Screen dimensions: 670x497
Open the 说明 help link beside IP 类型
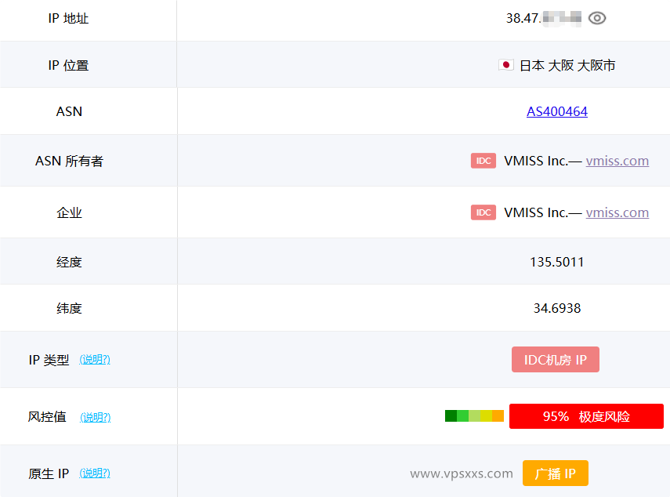click(x=94, y=360)
